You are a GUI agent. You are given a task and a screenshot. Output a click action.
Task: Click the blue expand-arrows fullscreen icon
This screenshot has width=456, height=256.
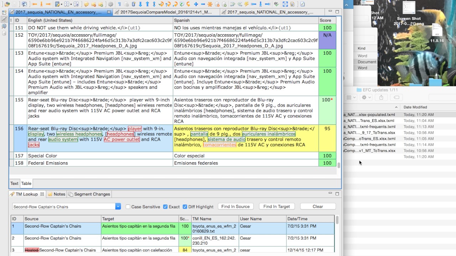[285, 4]
